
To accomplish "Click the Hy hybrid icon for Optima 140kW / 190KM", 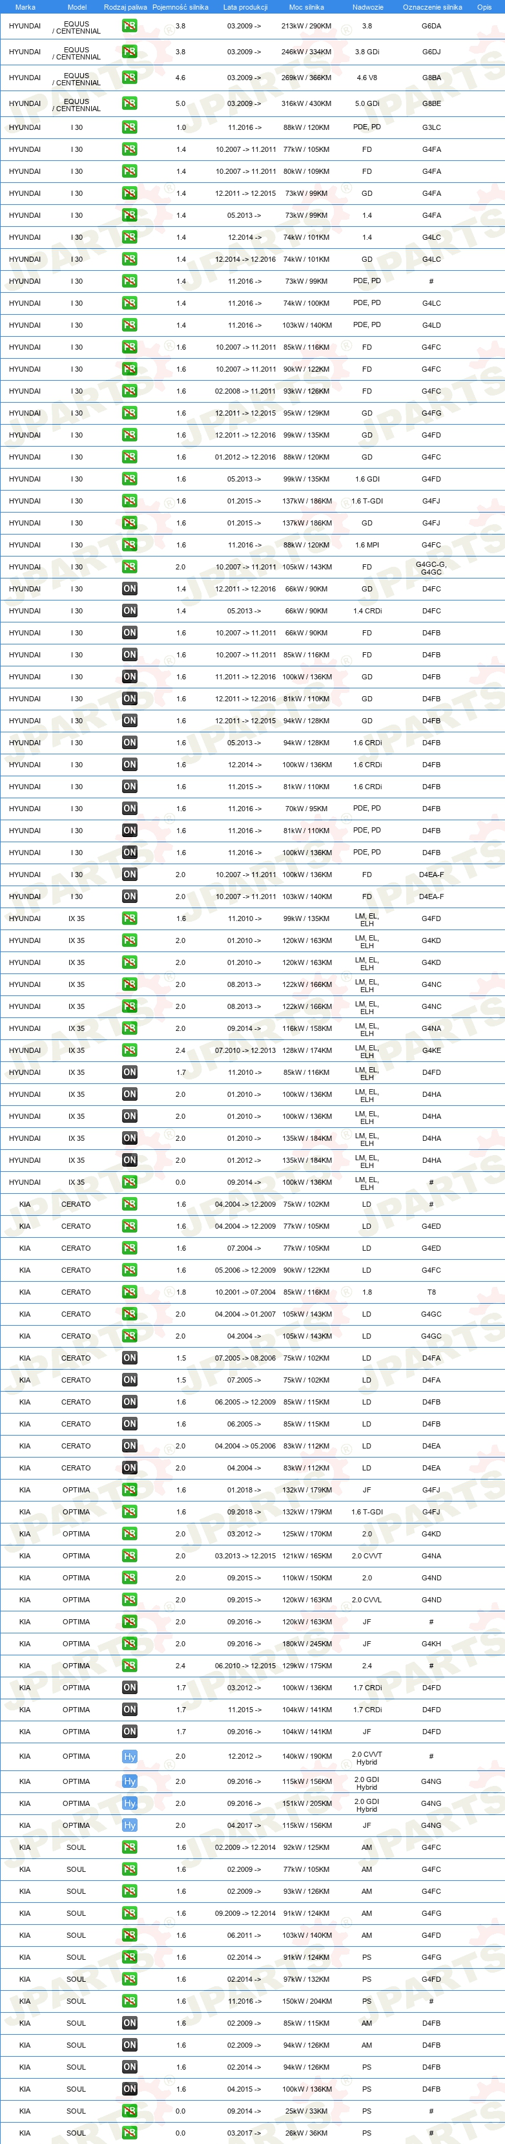I will point(130,1756).
